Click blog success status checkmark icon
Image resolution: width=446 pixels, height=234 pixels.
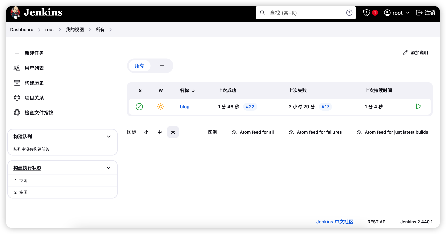pyautogui.click(x=139, y=107)
